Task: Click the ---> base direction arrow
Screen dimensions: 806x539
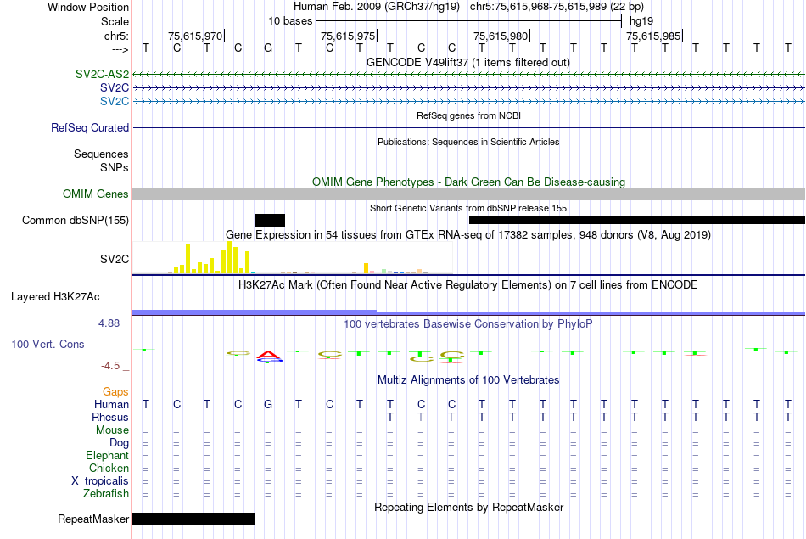Action: [x=120, y=49]
